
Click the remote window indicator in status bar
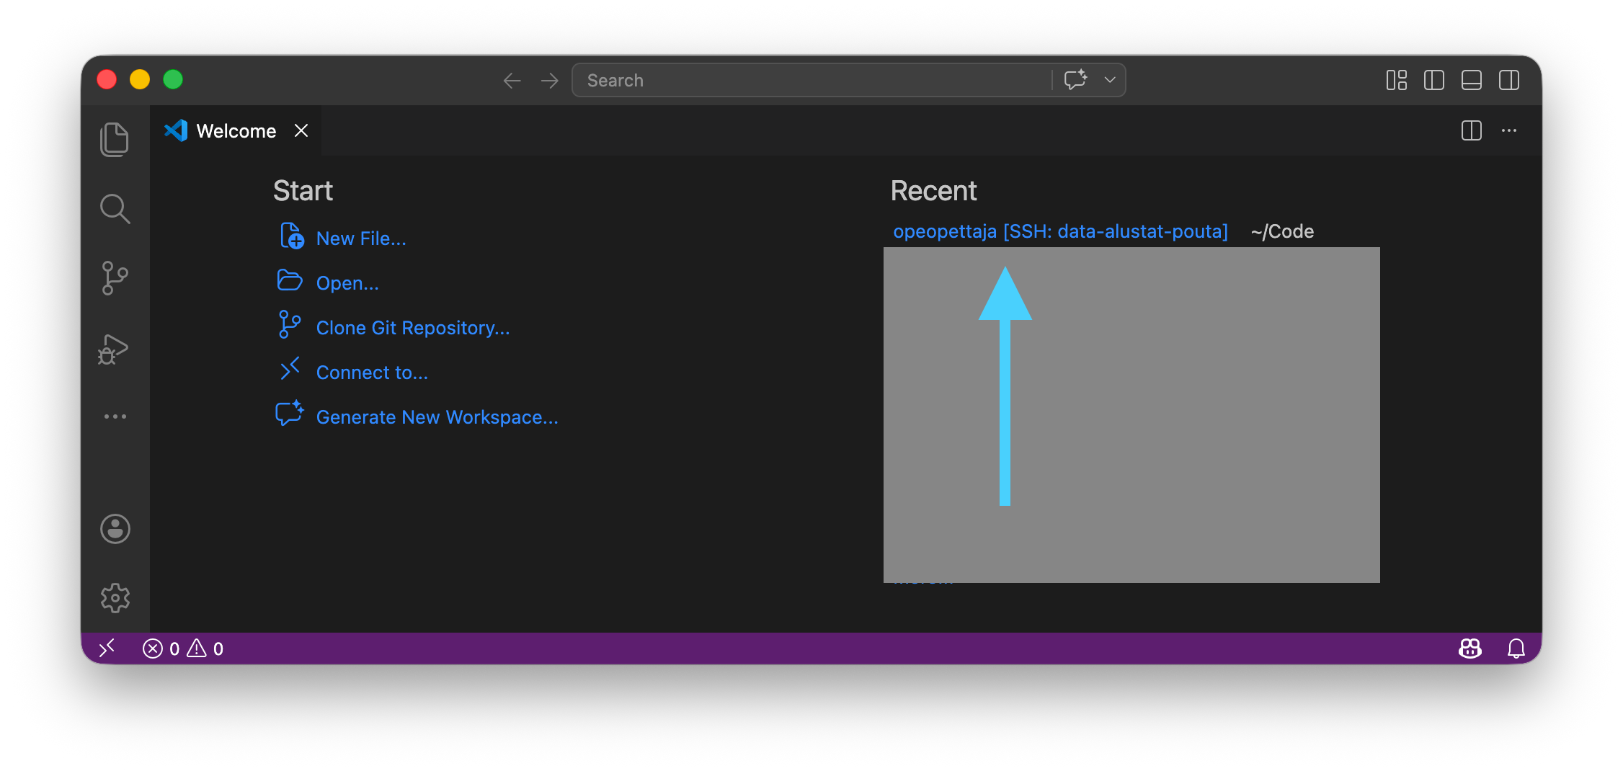[x=107, y=649]
